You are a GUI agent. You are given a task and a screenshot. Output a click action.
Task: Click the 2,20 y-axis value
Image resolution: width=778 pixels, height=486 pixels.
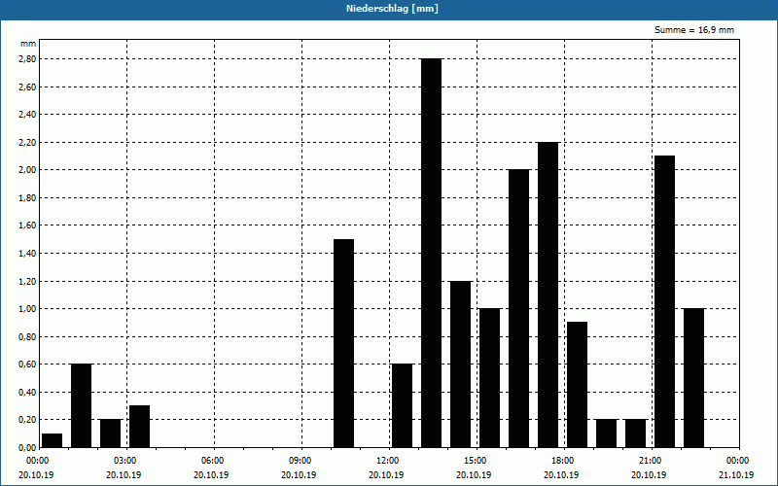27,142
